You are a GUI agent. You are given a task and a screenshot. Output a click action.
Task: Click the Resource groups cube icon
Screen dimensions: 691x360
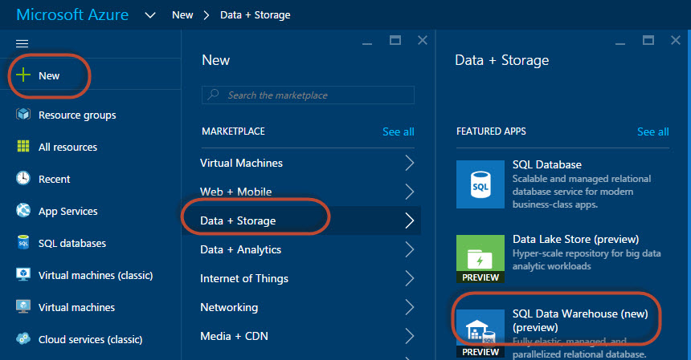[x=23, y=115]
